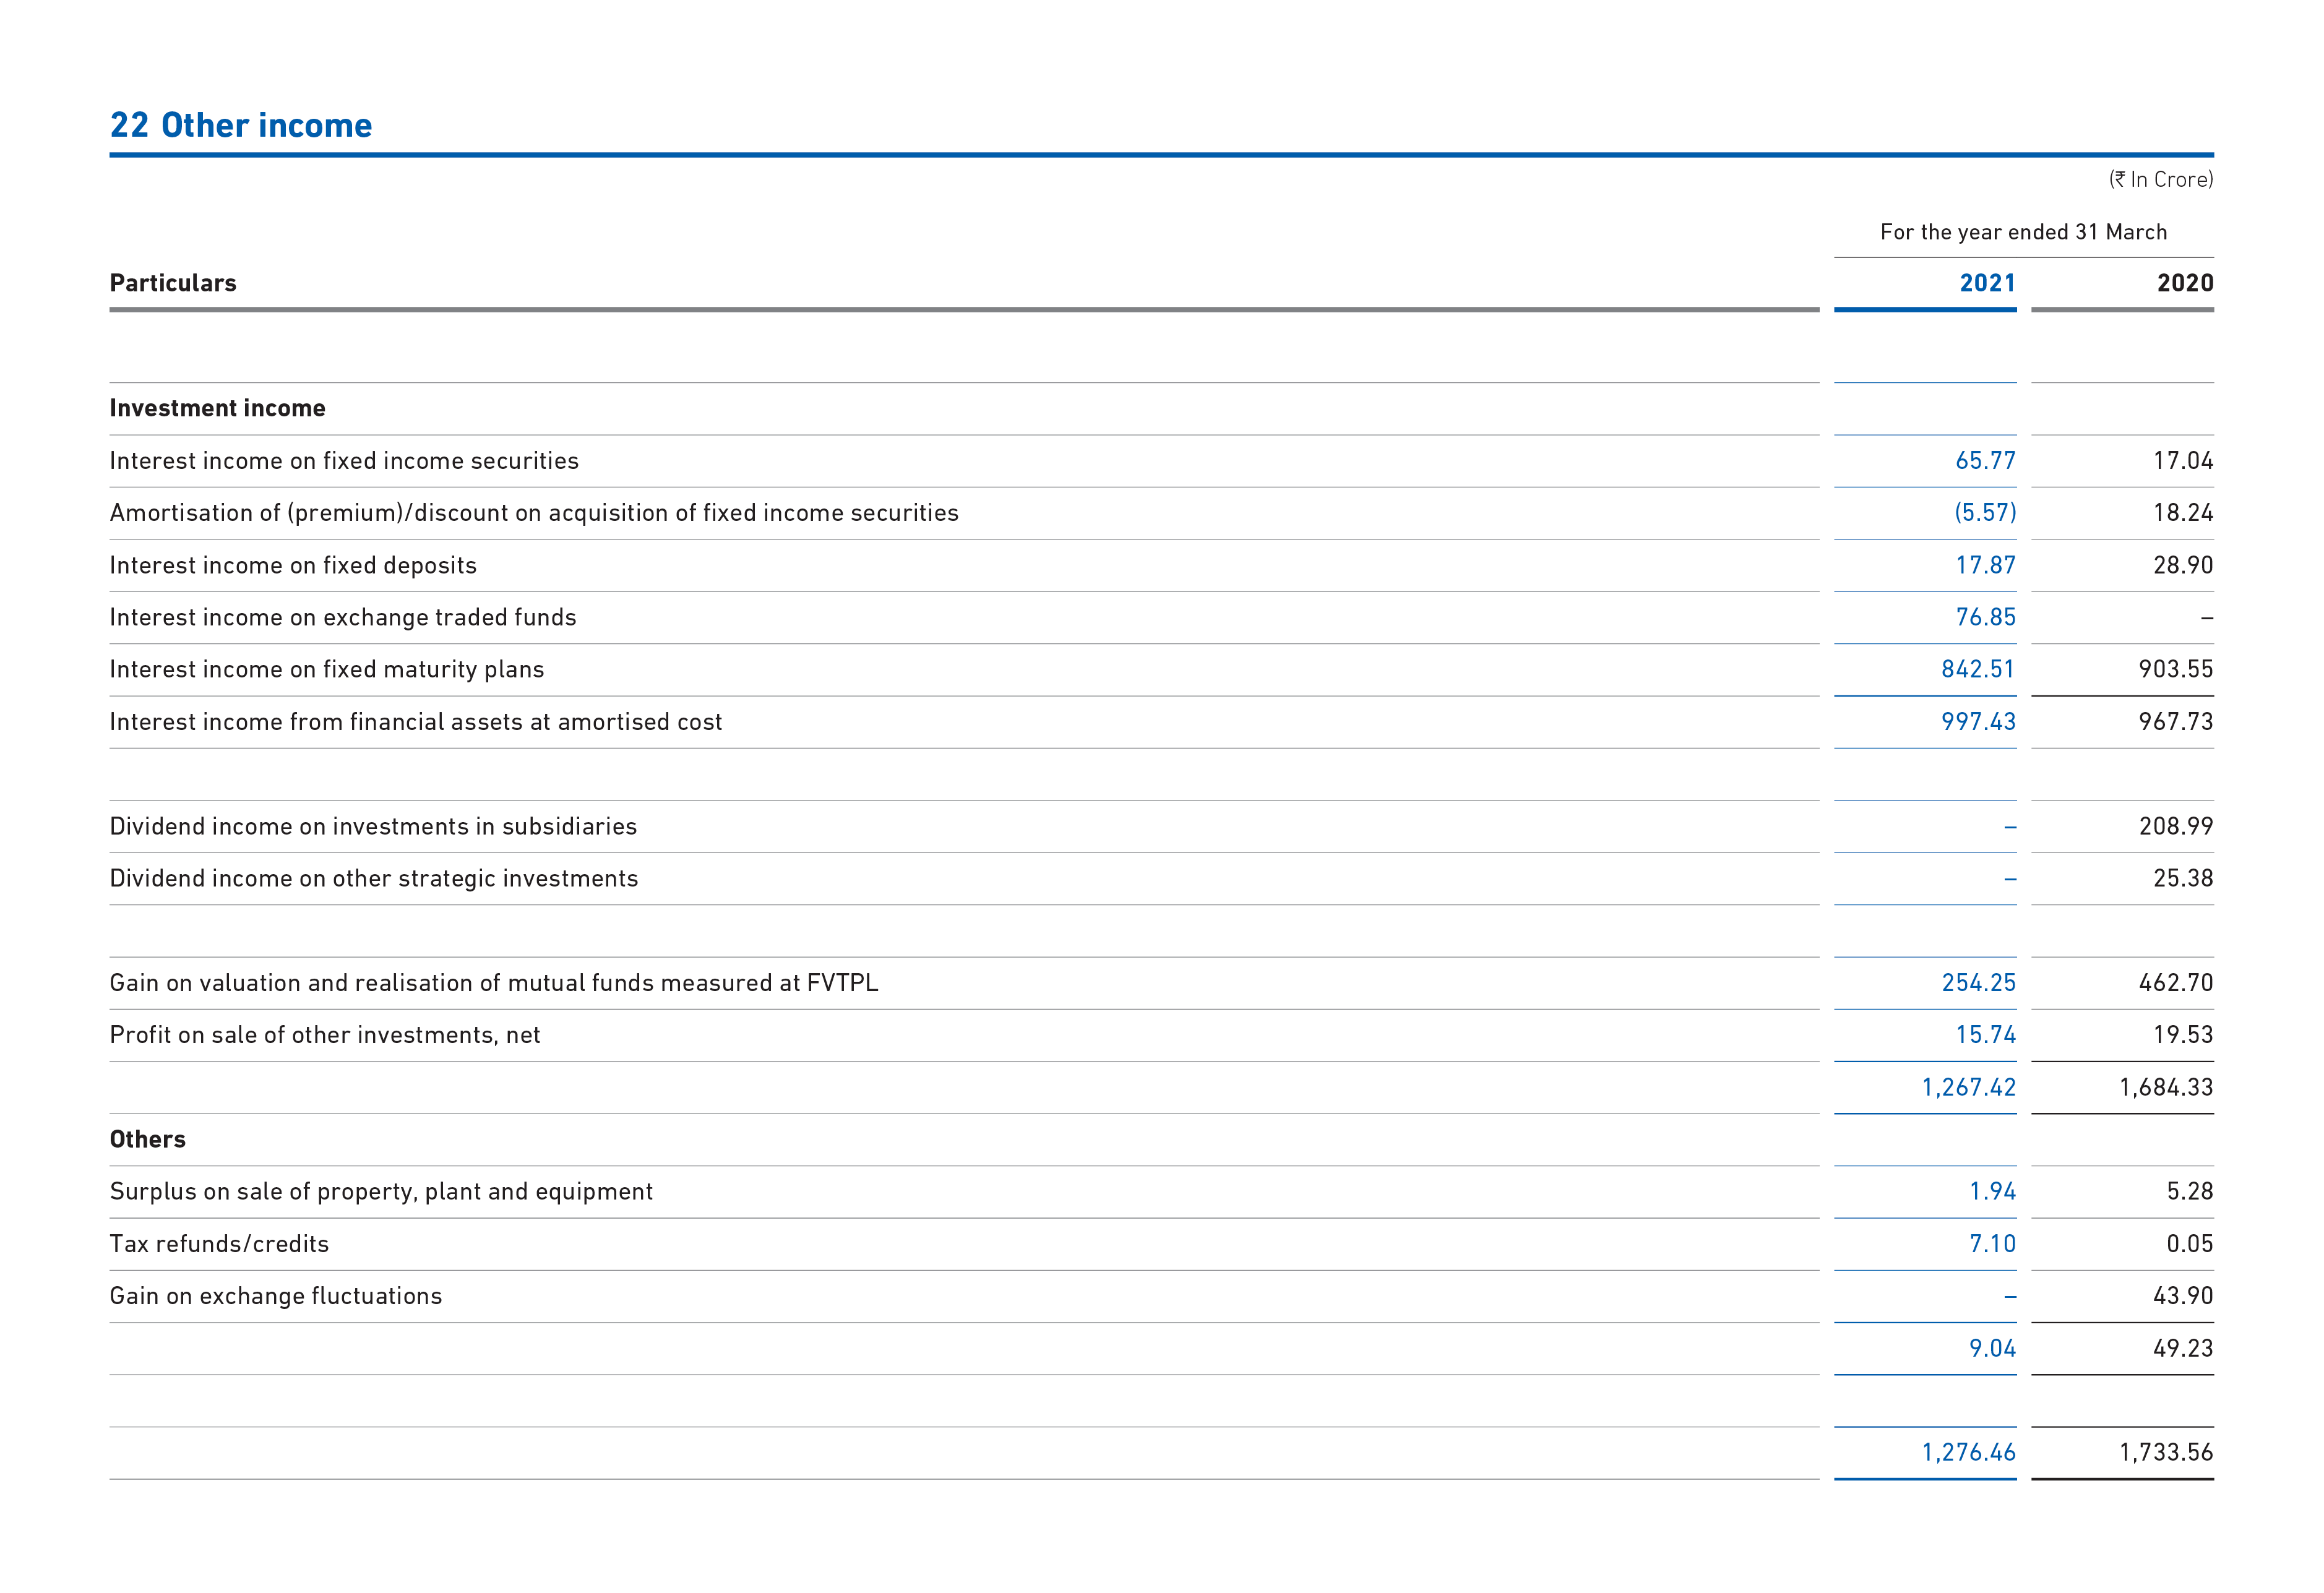Screen dimensions: 2324x1593
Task: Select "Tax refunds/credits" row label
Action: (x=220, y=1243)
